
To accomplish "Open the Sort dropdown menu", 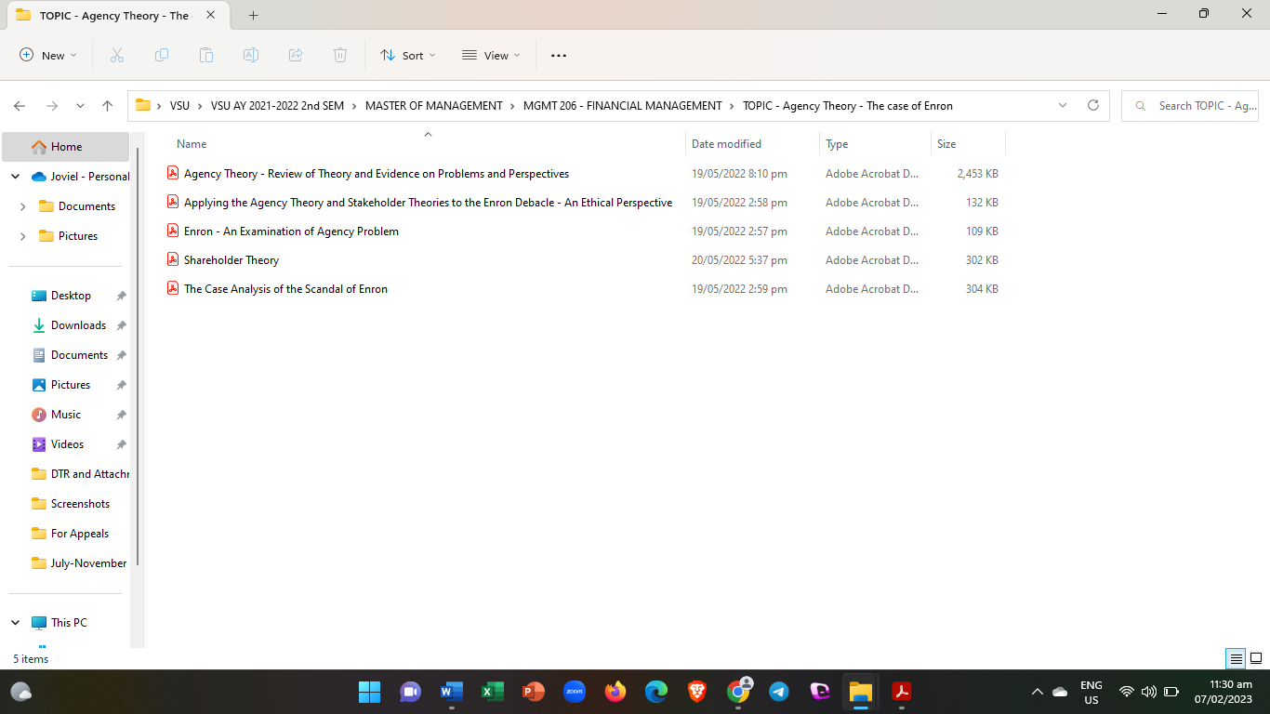I will pos(408,56).
